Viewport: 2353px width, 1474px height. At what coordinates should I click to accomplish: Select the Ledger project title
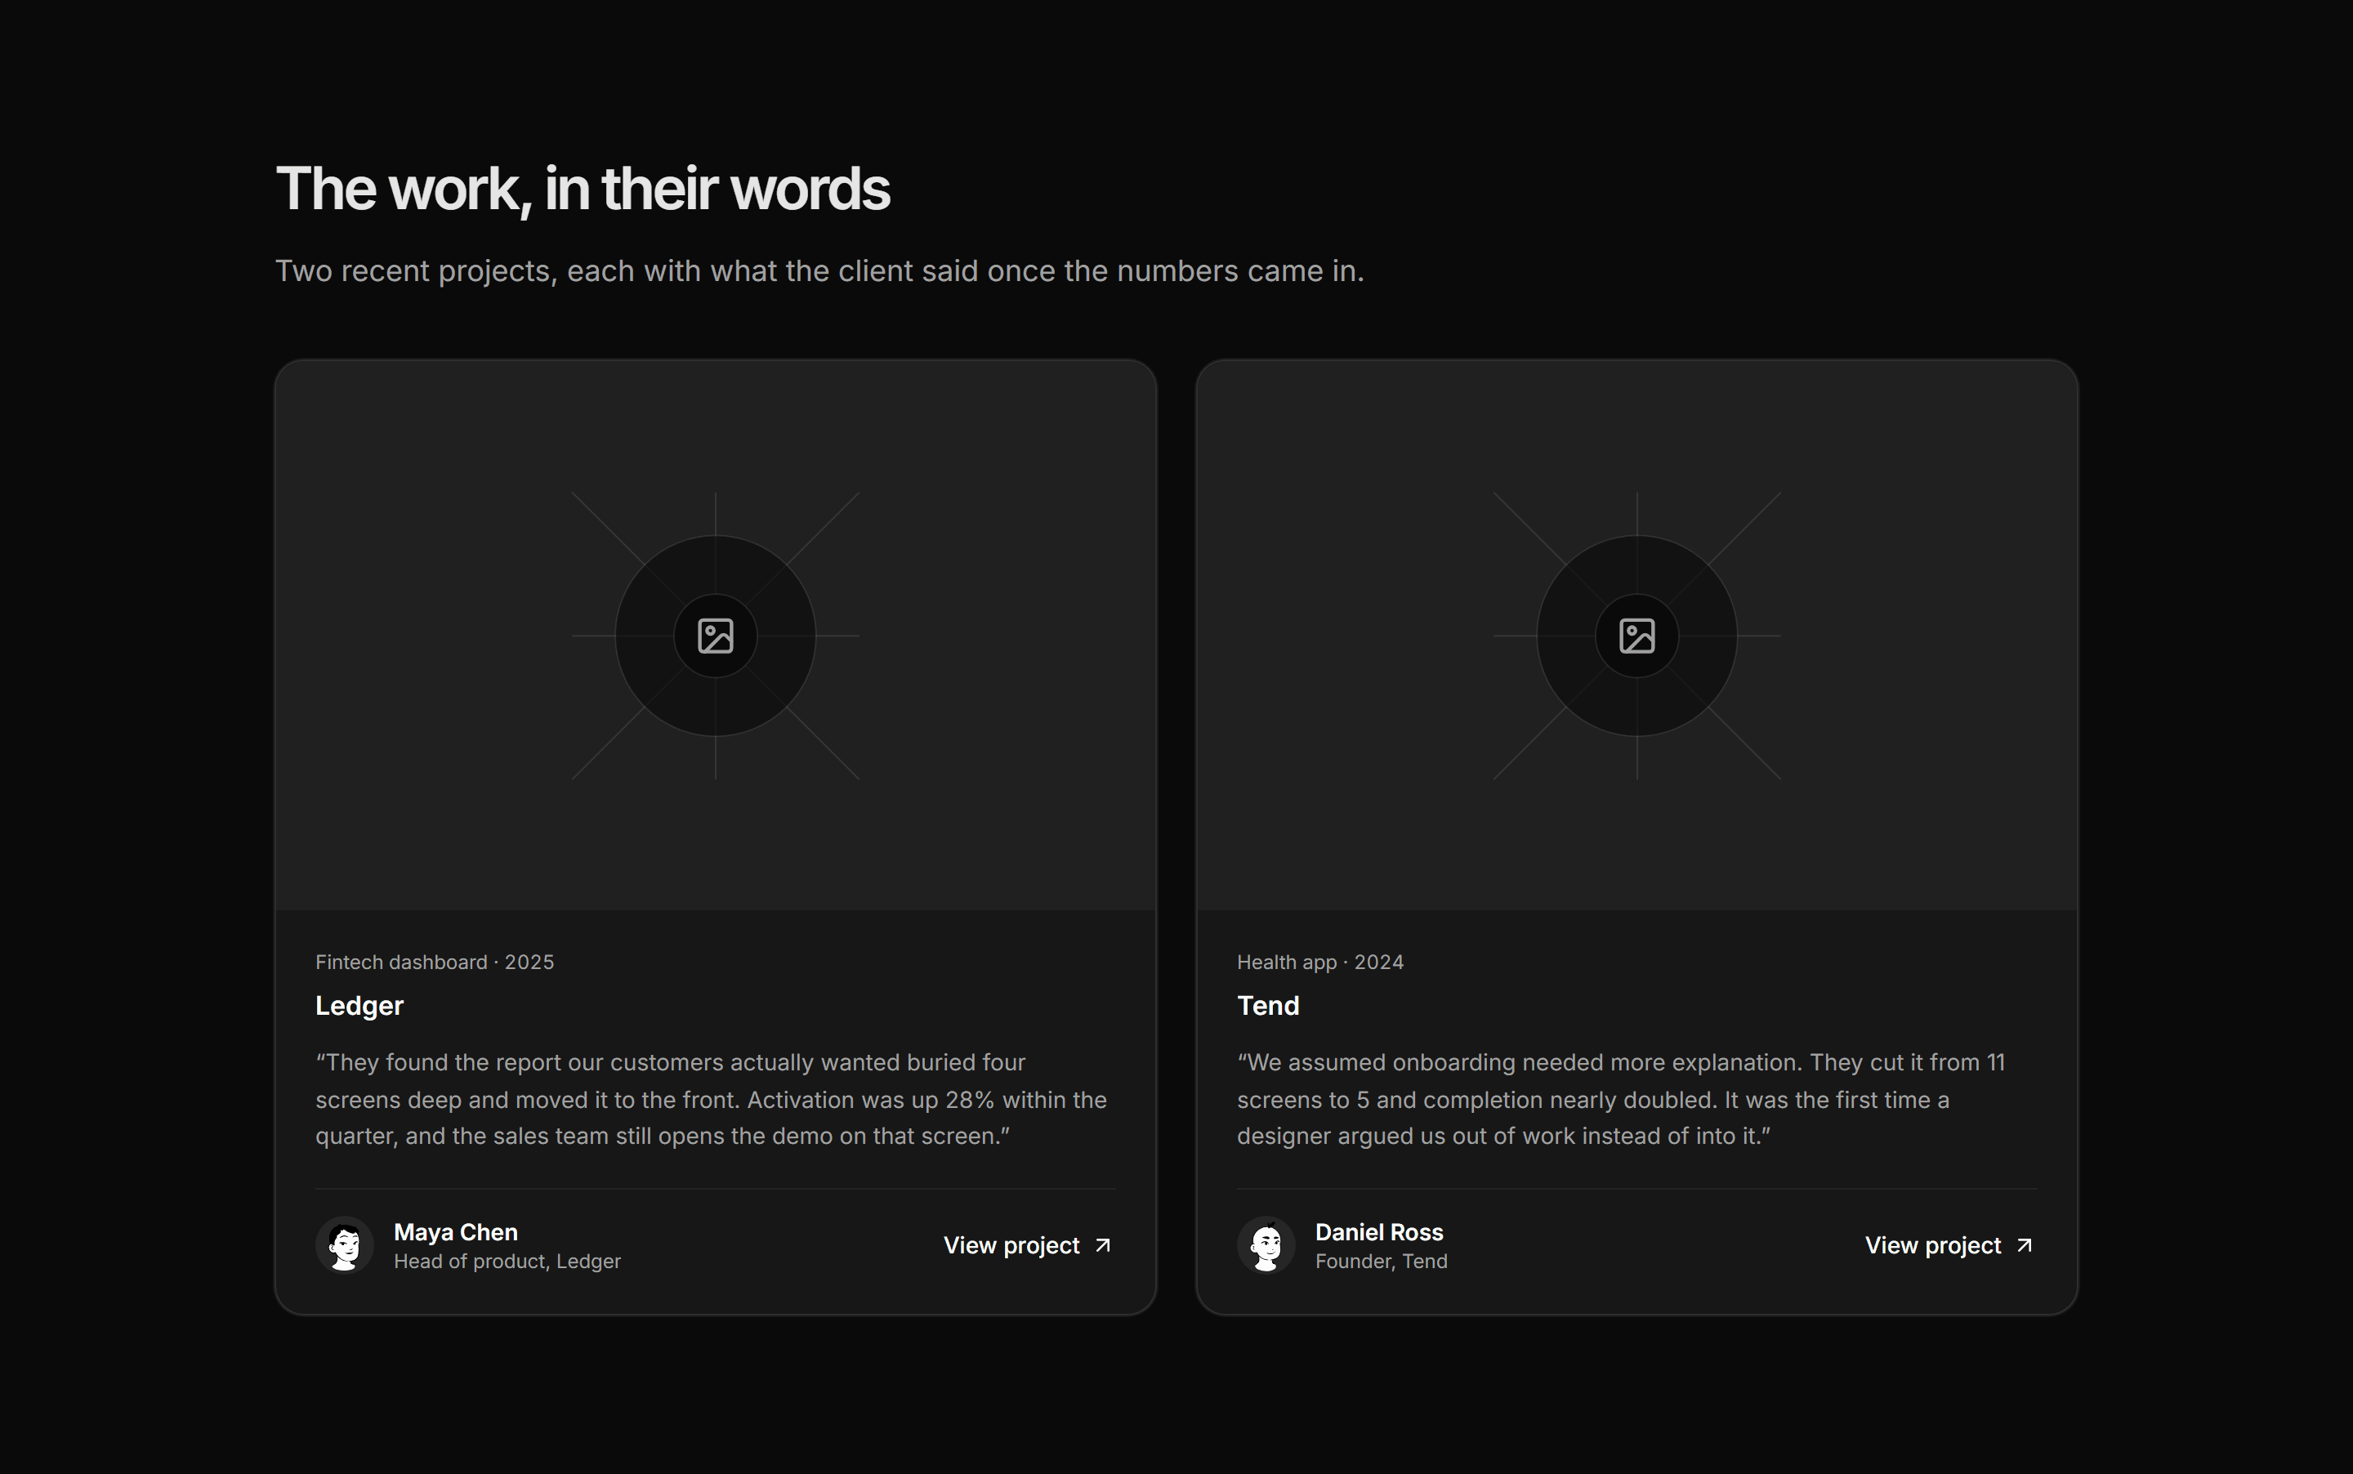(x=359, y=1005)
